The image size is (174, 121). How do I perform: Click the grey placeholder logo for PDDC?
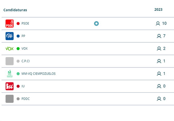pyautogui.click(x=9, y=99)
